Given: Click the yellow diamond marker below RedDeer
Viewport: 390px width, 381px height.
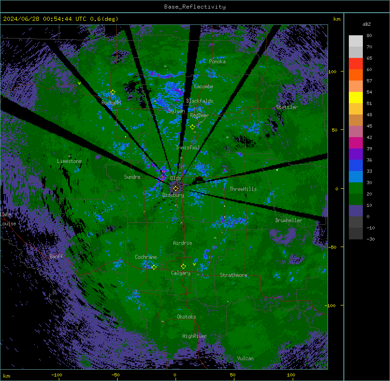Looking at the screenshot, I should [x=192, y=127].
